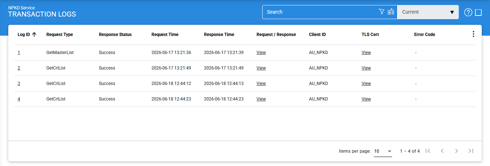The image size is (490, 166).
Task: Sort by Response Time column header
Action: click(219, 35)
